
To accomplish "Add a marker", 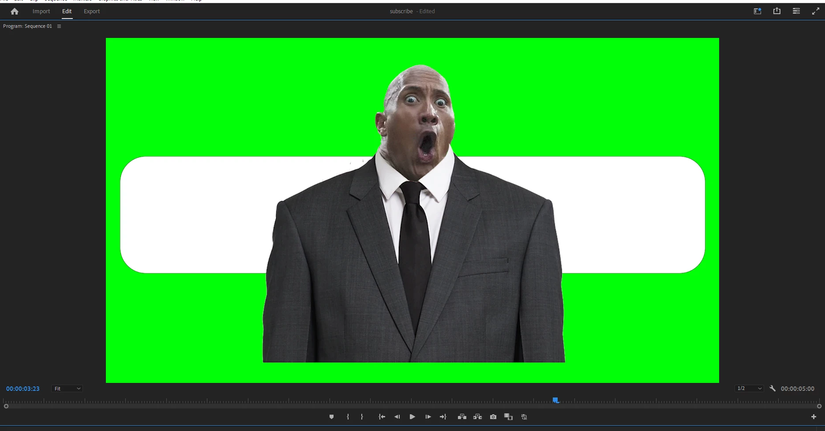I will (331, 417).
